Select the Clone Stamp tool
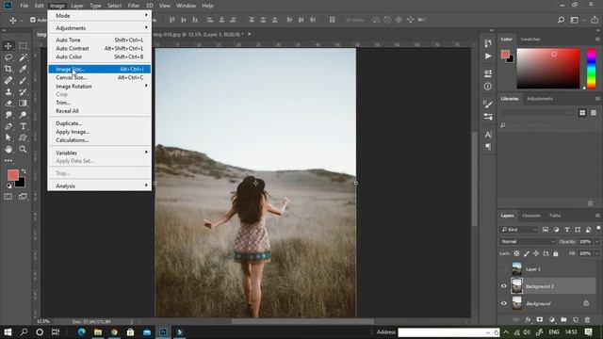 pyautogui.click(x=8, y=92)
